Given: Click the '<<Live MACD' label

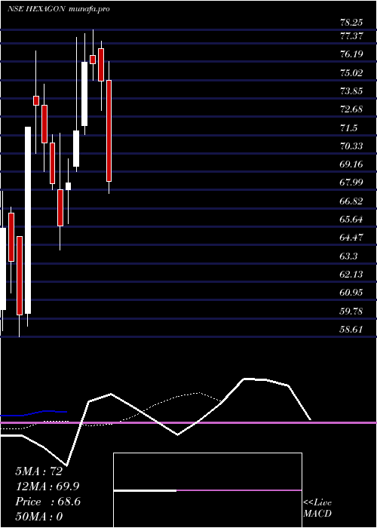Looking at the screenshot, I should click(317, 508).
